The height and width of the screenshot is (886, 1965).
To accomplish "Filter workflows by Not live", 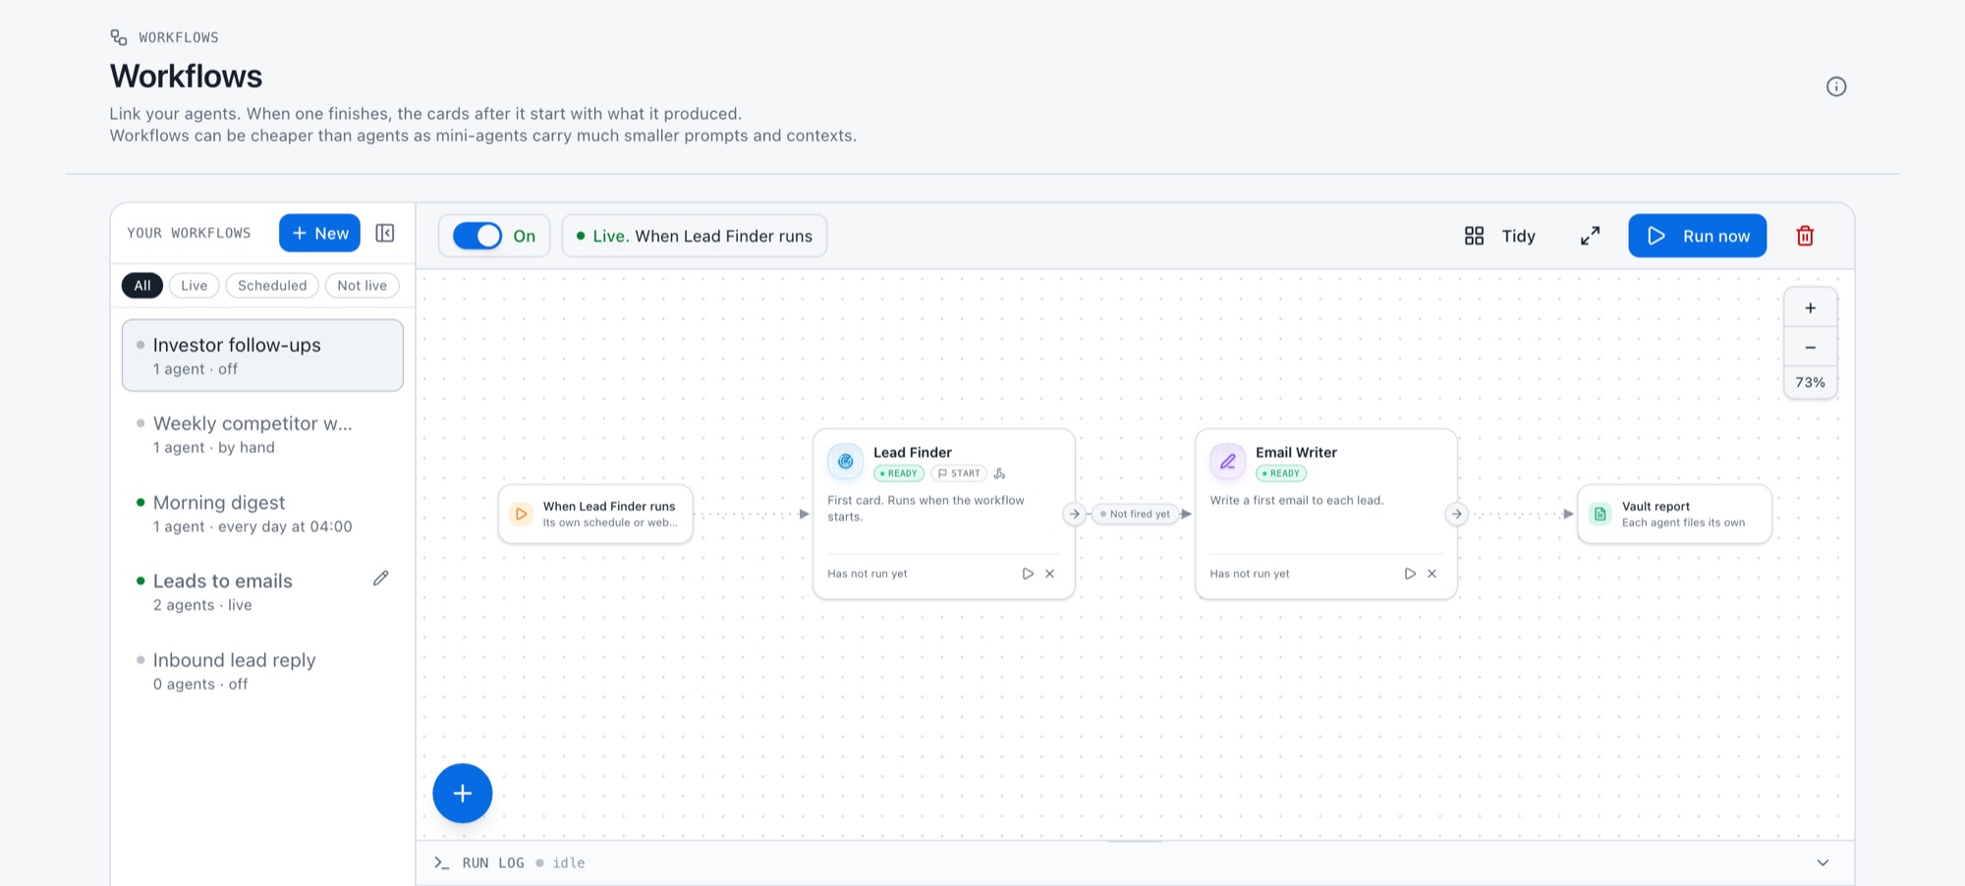I will pyautogui.click(x=362, y=286).
